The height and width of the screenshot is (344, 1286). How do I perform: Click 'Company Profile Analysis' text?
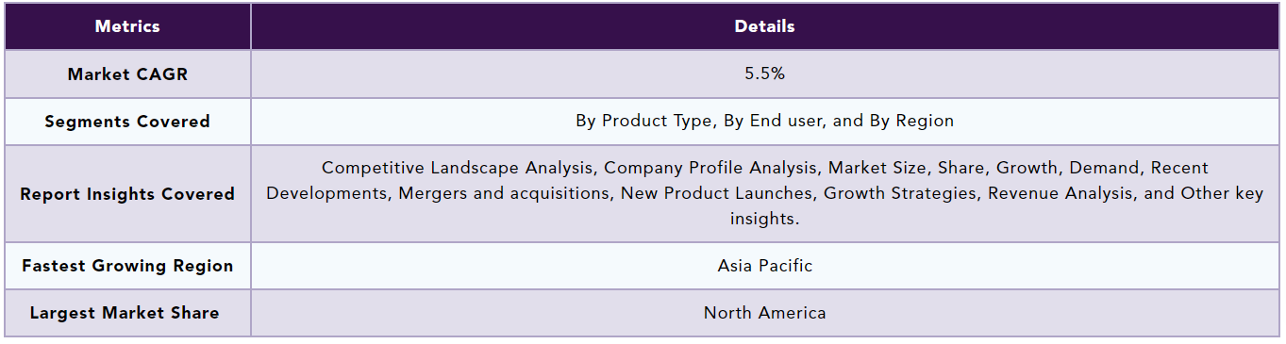click(x=710, y=168)
